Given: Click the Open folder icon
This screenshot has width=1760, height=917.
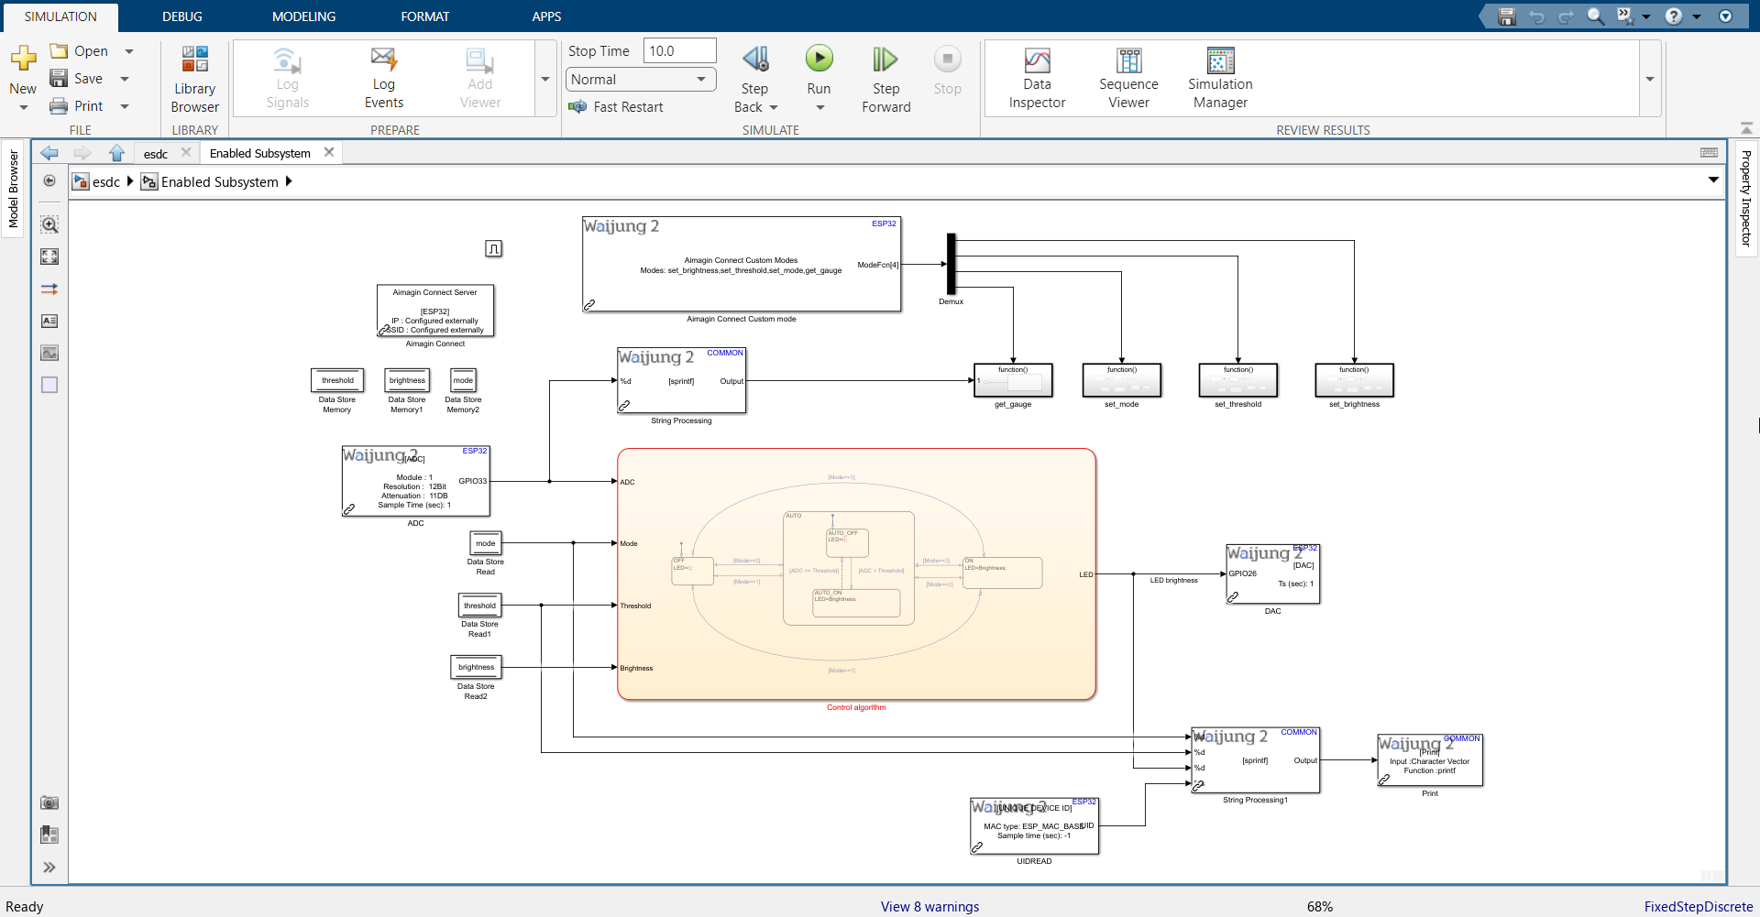Looking at the screenshot, I should [59, 51].
